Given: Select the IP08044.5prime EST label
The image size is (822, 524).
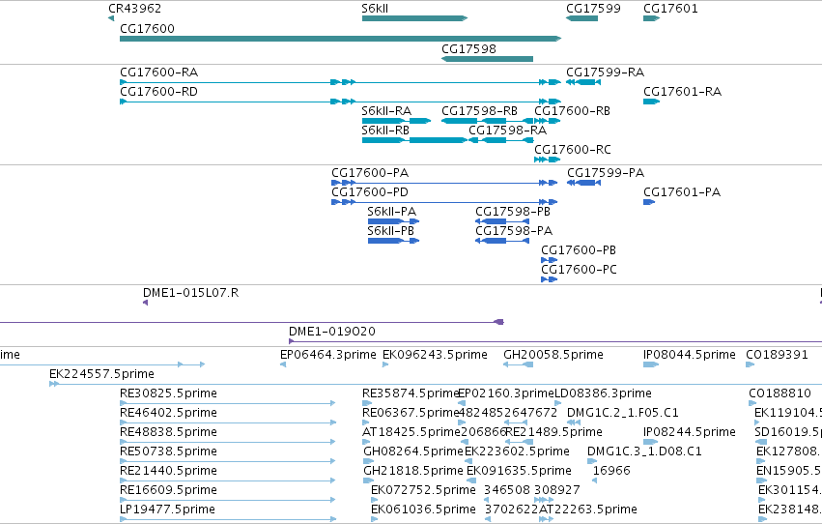Looking at the screenshot, I should pyautogui.click(x=690, y=355).
